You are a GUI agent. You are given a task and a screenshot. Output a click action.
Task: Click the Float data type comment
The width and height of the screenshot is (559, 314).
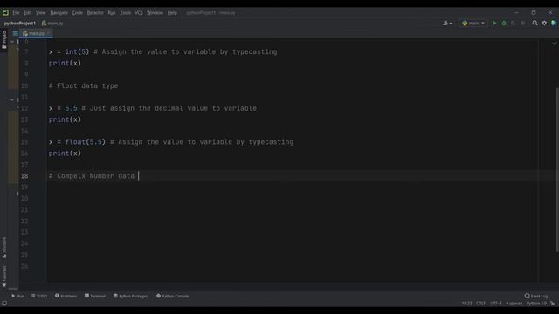coord(84,85)
